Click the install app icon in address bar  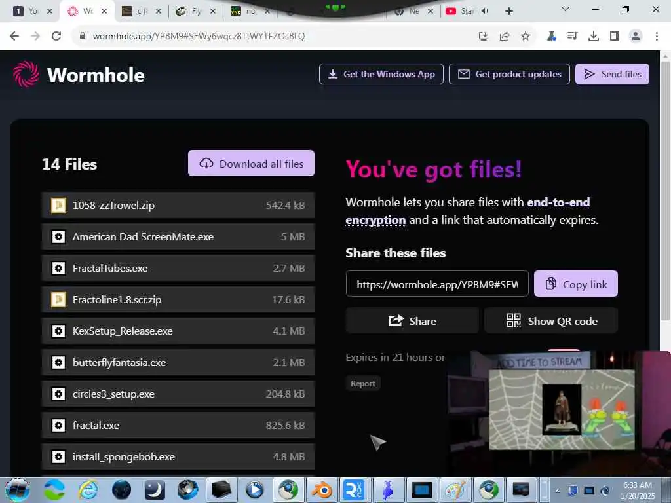tap(483, 37)
